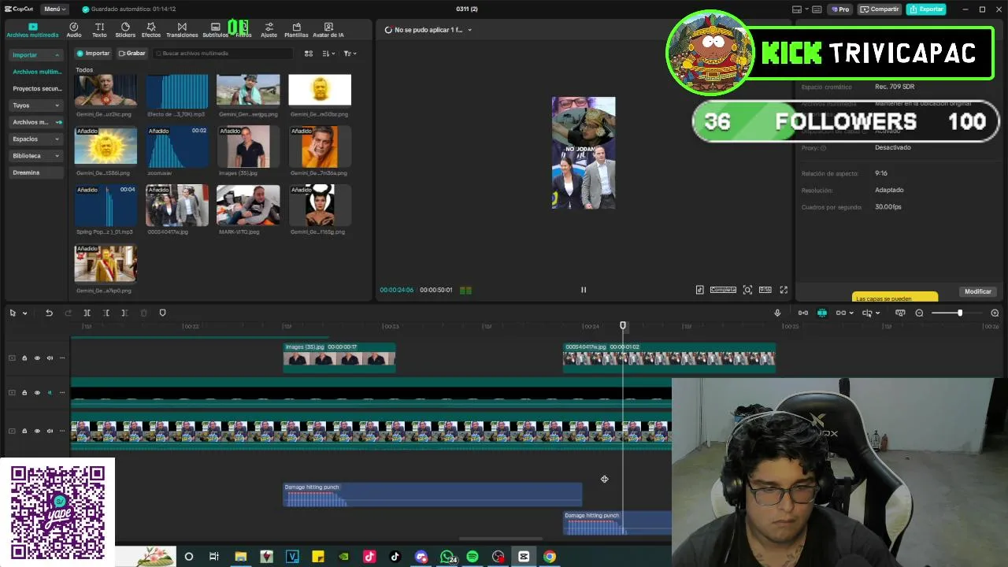Open the Subtítulos panel icon
The height and width of the screenshot is (567, 1008).
point(215,30)
